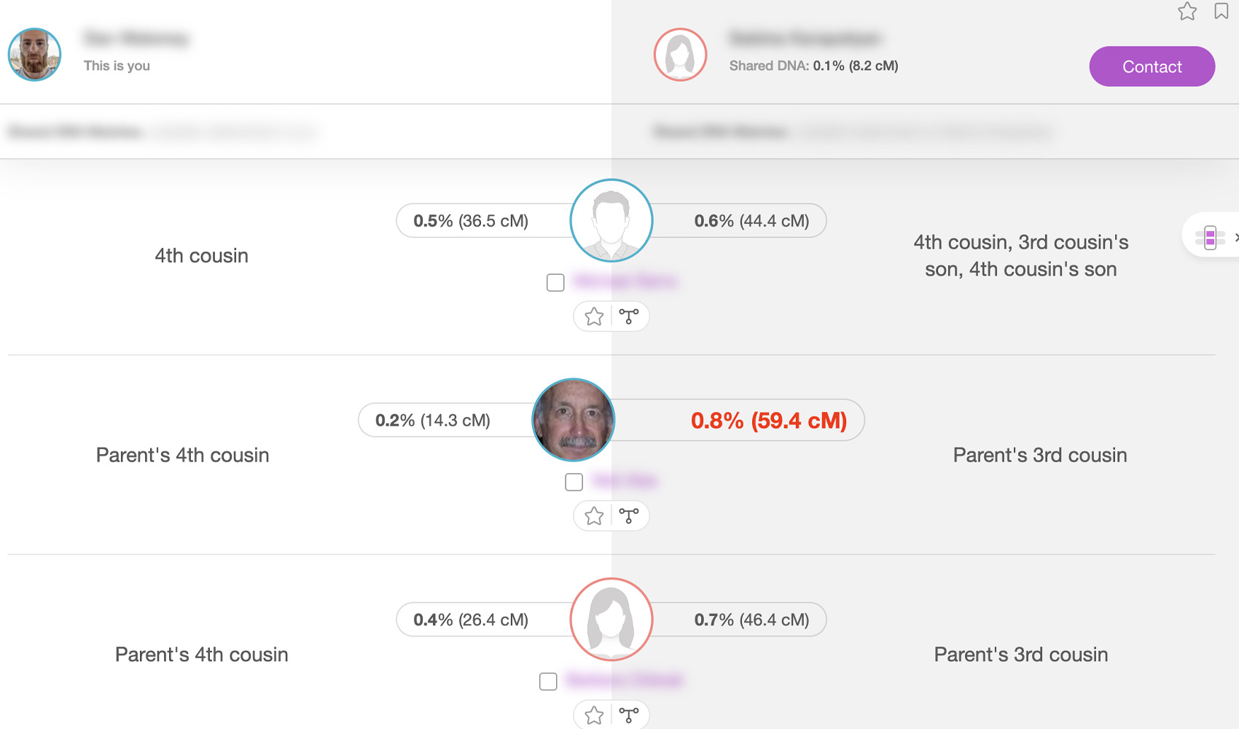Tick the checkbox under the 36.5 cM match
Image resolution: width=1239 pixels, height=729 pixels.
click(555, 282)
